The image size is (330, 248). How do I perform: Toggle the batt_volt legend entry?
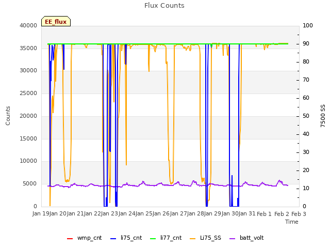[246, 238]
